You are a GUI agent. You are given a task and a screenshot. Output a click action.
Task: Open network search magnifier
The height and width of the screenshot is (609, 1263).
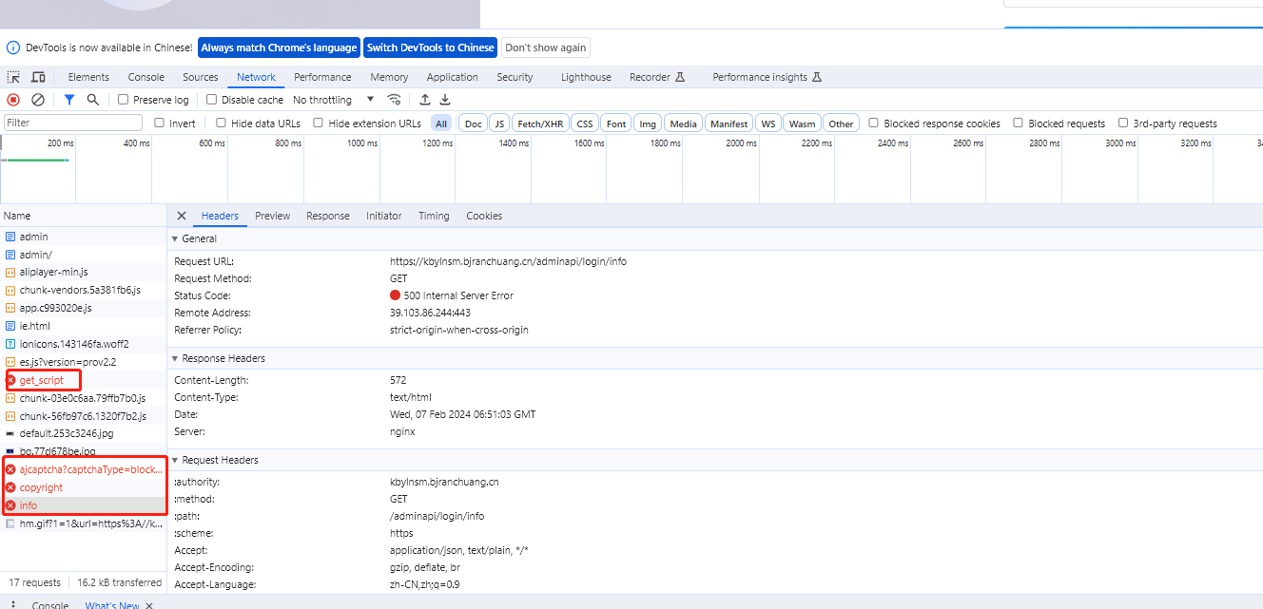tap(93, 100)
